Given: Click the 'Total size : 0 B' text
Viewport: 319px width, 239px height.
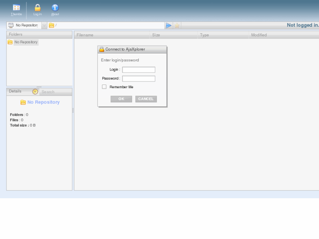Looking at the screenshot, I should (x=23, y=125).
